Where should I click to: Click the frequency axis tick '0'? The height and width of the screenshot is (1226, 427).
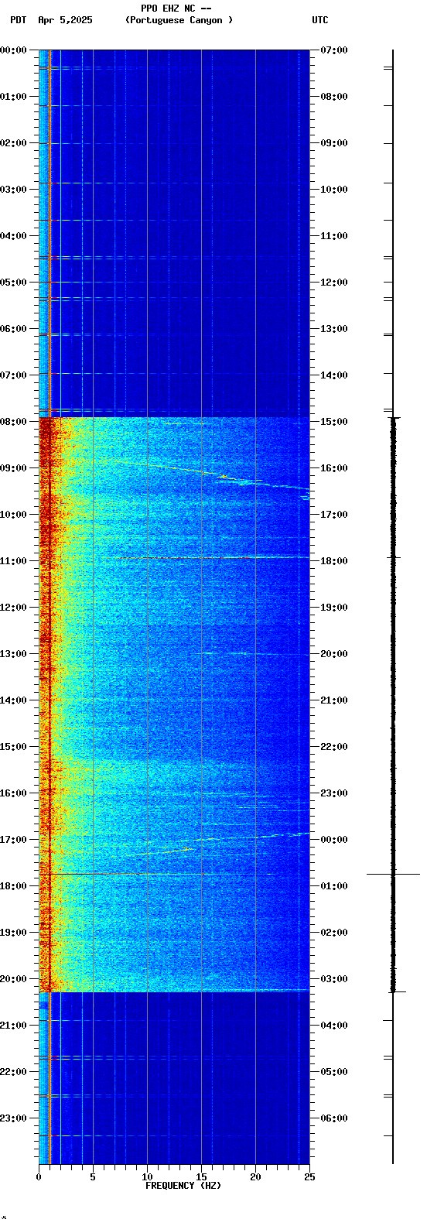pyautogui.click(x=39, y=1177)
